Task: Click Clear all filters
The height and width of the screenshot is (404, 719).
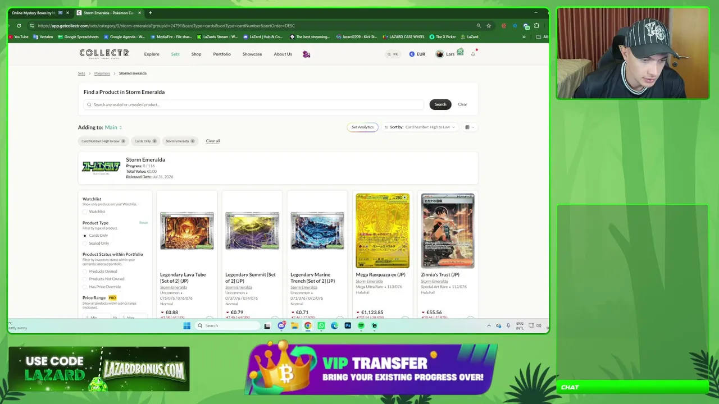Action: tap(212, 141)
